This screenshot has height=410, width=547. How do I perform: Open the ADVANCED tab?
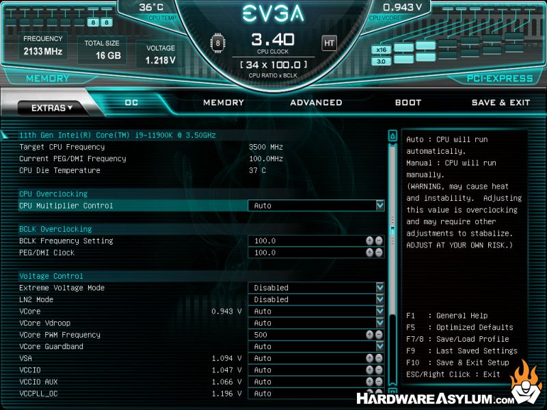point(316,102)
